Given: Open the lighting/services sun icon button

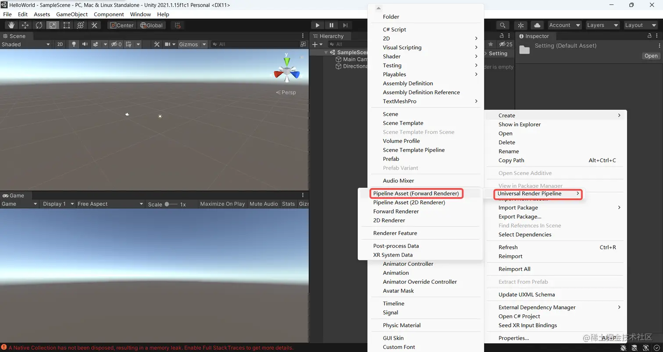Looking at the screenshot, I should (x=521, y=25).
